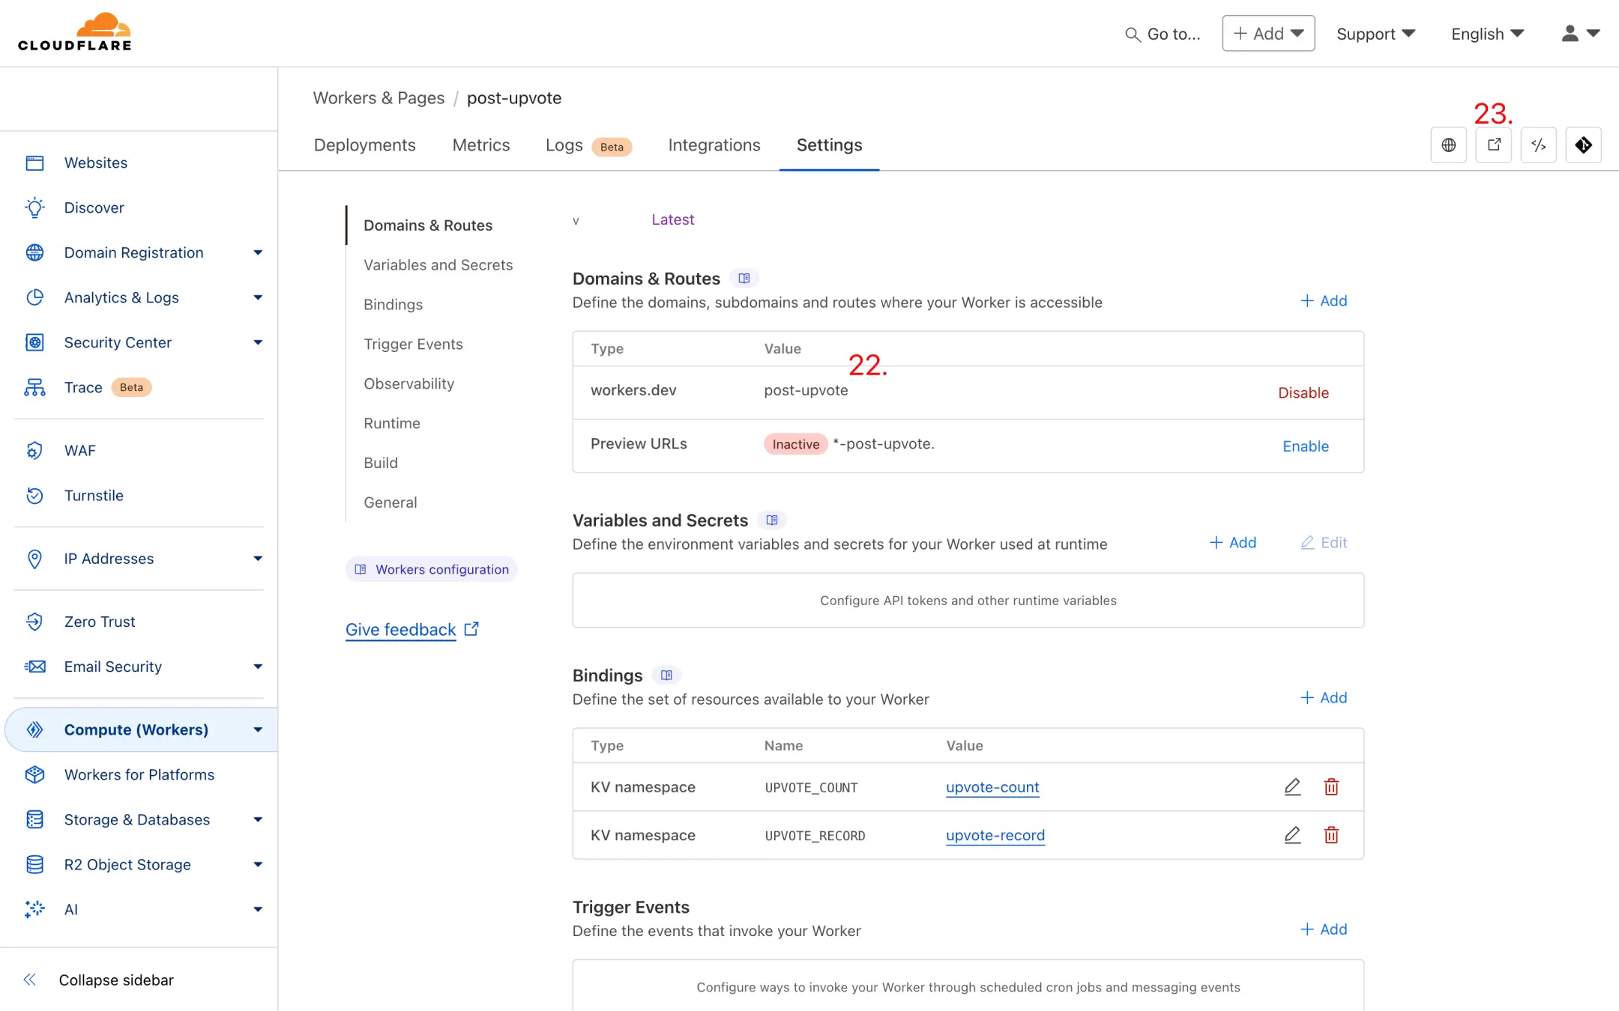
Task: Expand the Domain Registration menu arrow
Action: (x=258, y=252)
